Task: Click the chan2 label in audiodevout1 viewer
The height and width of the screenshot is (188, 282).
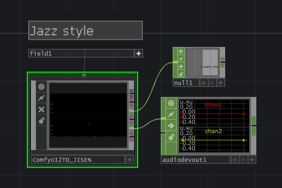Action: coord(213,132)
